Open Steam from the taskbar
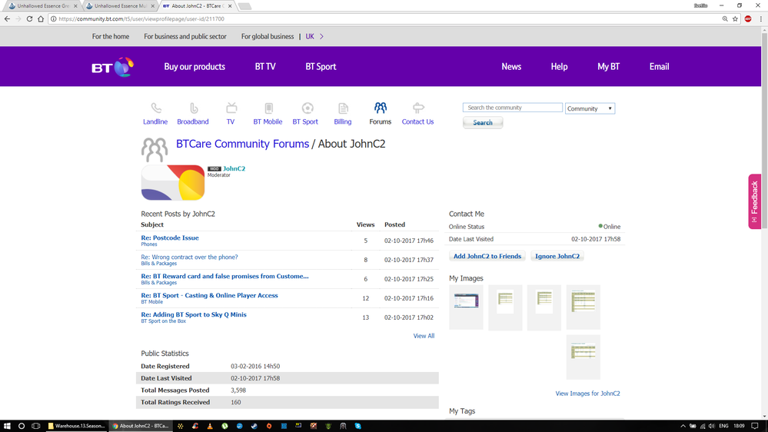The width and height of the screenshot is (768, 432). pyautogui.click(x=254, y=426)
